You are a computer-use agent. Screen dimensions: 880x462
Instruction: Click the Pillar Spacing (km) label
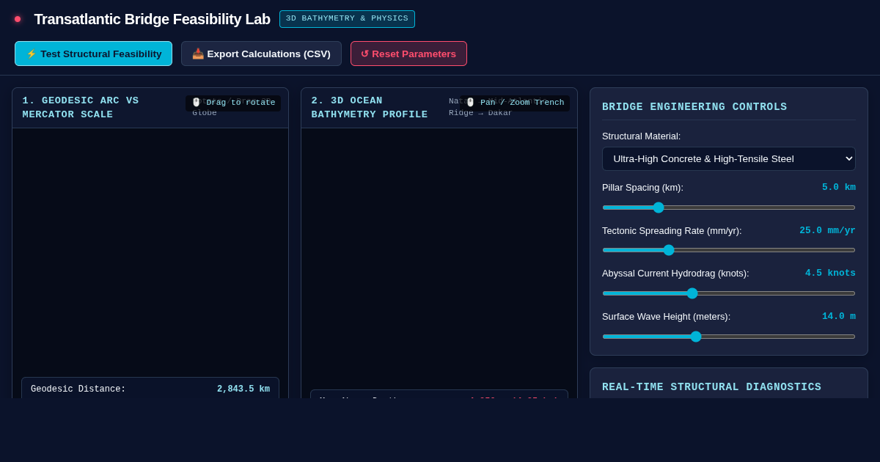(x=642, y=187)
